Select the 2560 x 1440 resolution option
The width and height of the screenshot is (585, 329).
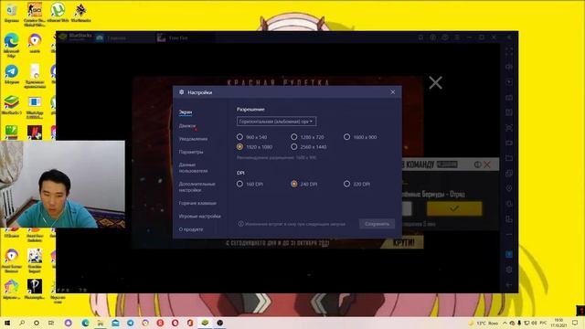point(309,147)
